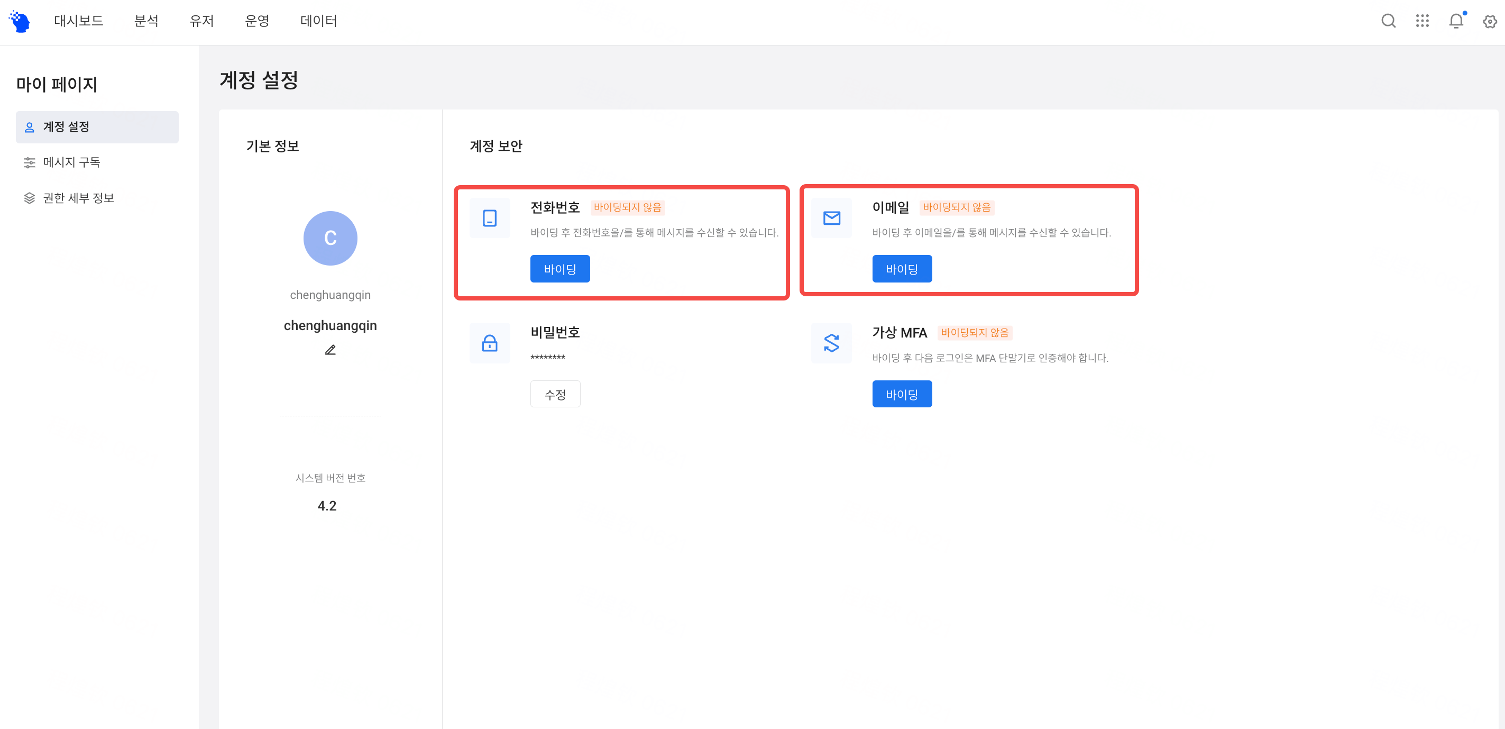Click the app logo icon
1505x729 pixels.
(20, 22)
